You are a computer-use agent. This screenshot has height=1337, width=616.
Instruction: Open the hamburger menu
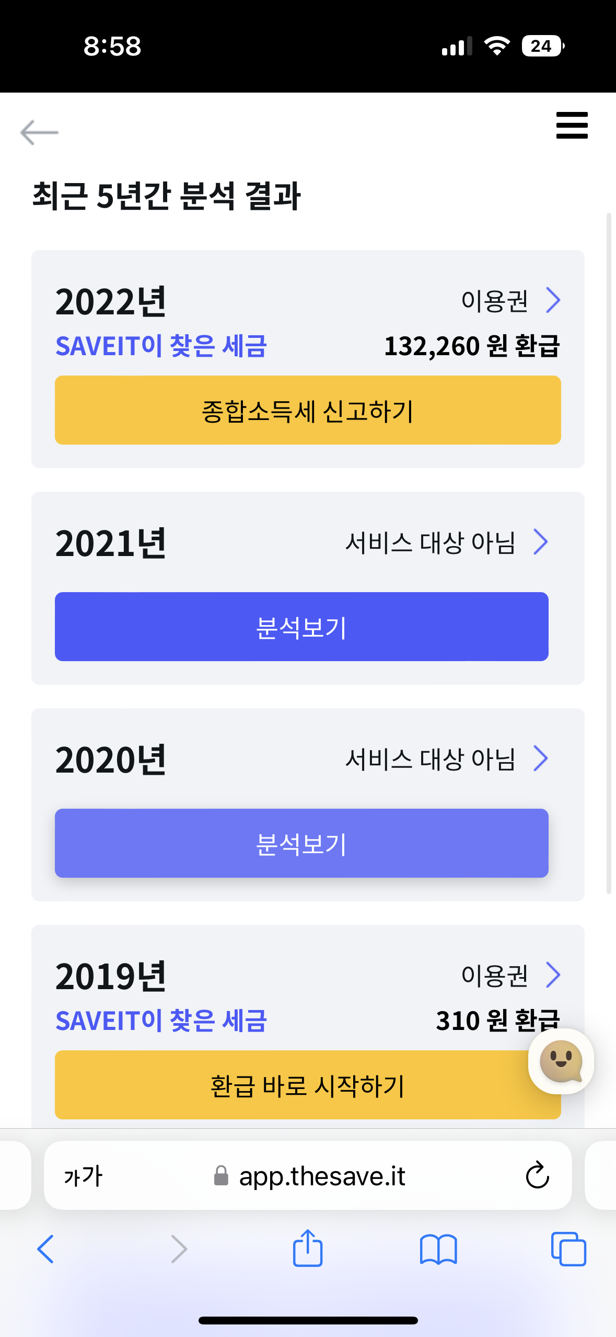pyautogui.click(x=572, y=126)
